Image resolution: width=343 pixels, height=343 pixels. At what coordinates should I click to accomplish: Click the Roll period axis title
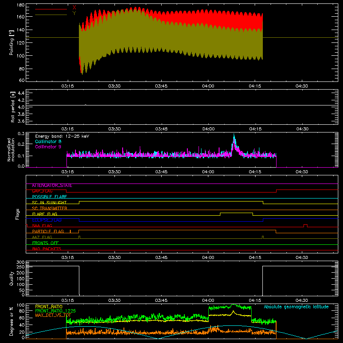tap(13, 107)
